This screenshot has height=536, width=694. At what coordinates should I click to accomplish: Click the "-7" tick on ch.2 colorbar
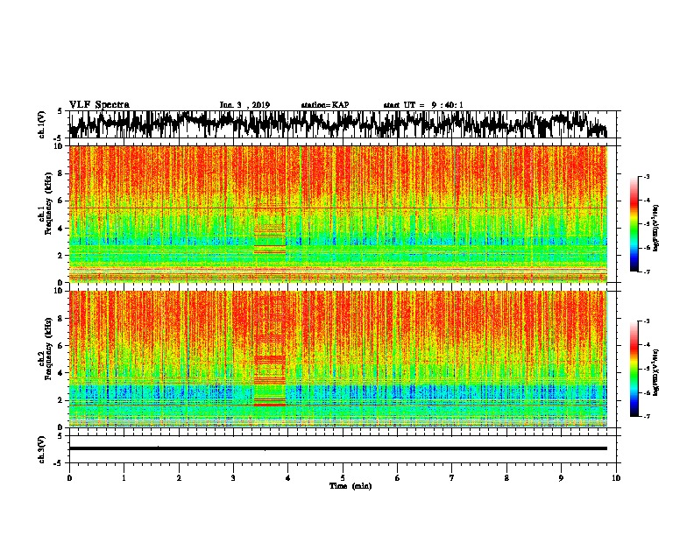click(x=646, y=416)
